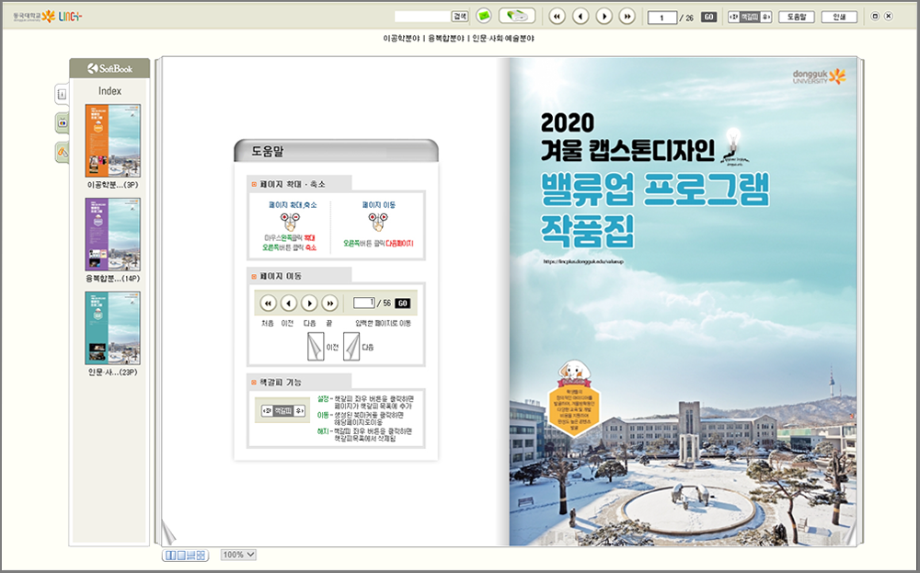Click the Dongguk LINC+ logo

click(x=48, y=17)
